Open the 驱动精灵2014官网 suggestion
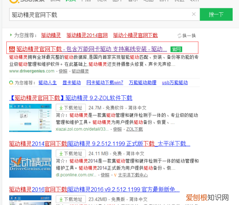This screenshot has width=239, height=205. point(87,35)
